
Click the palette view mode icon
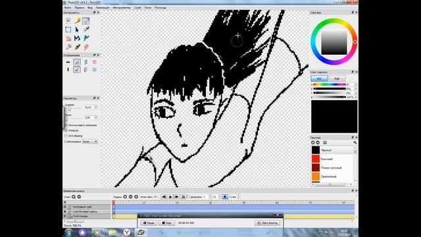(x=325, y=143)
